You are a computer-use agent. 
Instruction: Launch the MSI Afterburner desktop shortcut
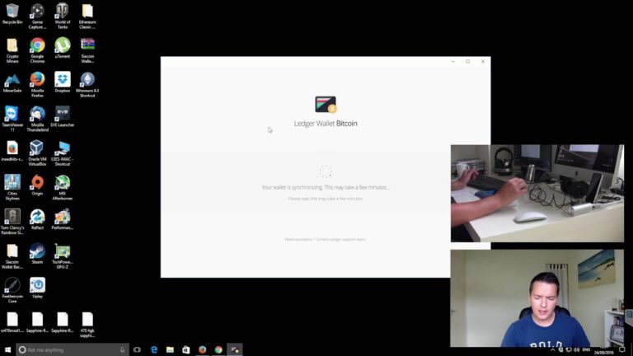tap(63, 183)
